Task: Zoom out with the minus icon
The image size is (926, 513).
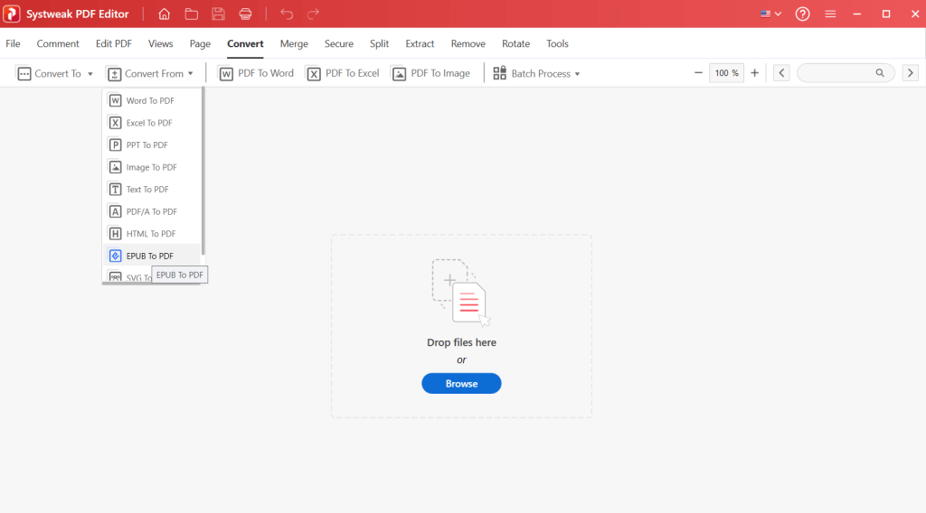Action: 698,73
